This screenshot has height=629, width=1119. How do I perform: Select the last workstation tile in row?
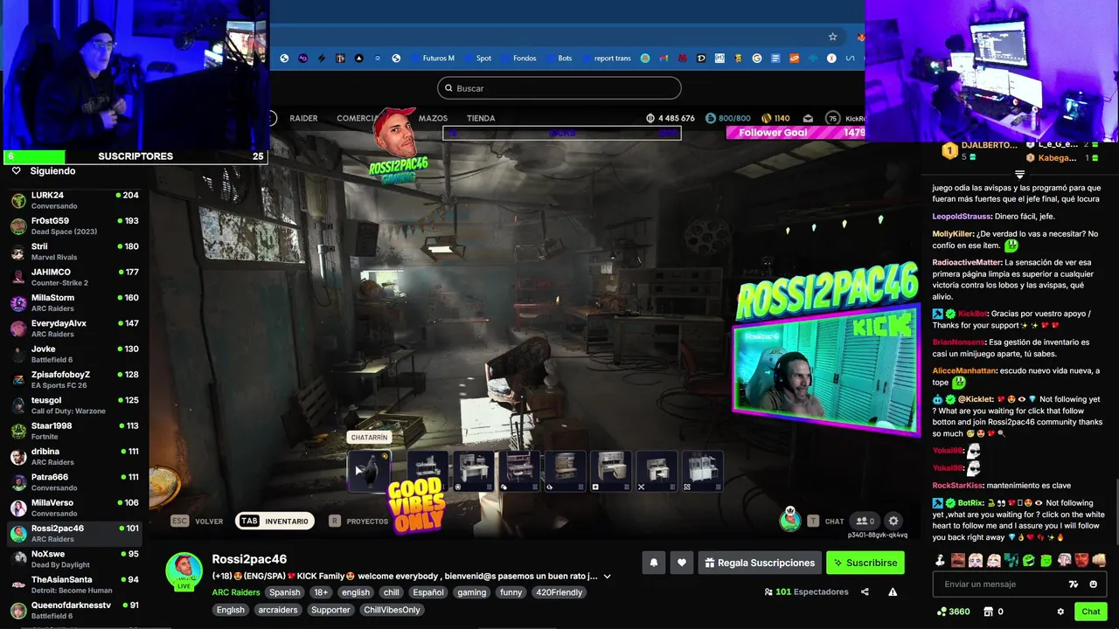pyautogui.click(x=702, y=472)
